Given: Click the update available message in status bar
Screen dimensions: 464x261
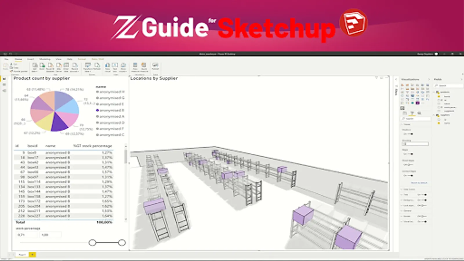Looking at the screenshot, I should [444, 259].
